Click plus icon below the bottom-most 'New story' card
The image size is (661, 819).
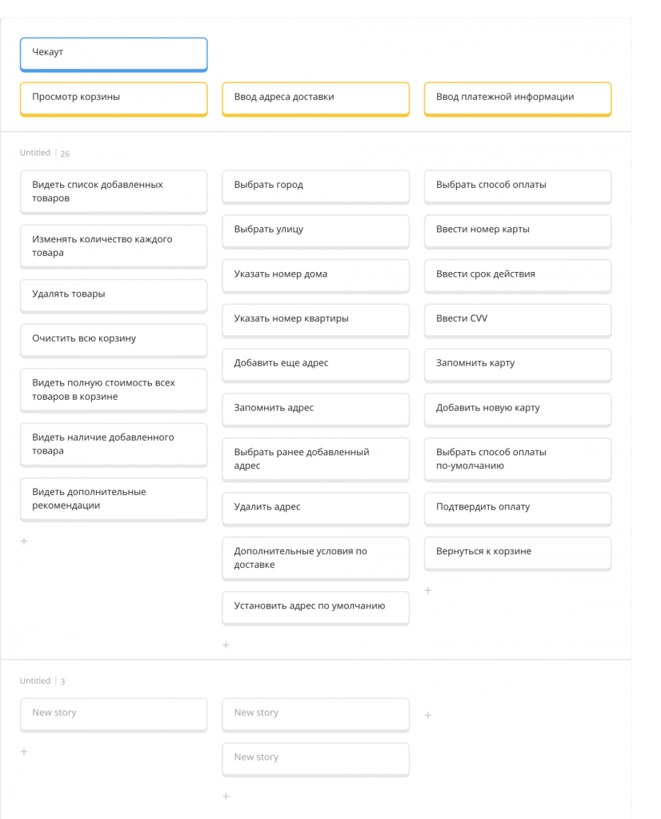click(x=226, y=797)
